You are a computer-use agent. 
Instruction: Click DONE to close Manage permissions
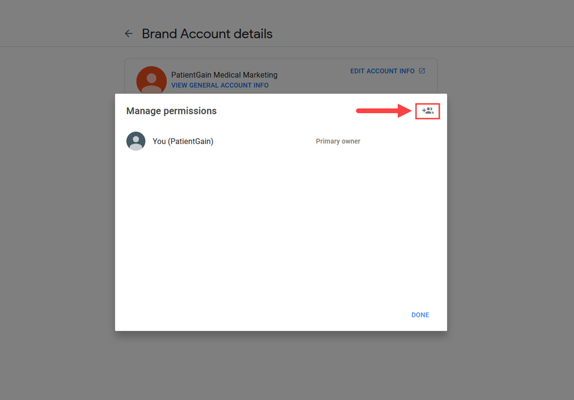420,314
